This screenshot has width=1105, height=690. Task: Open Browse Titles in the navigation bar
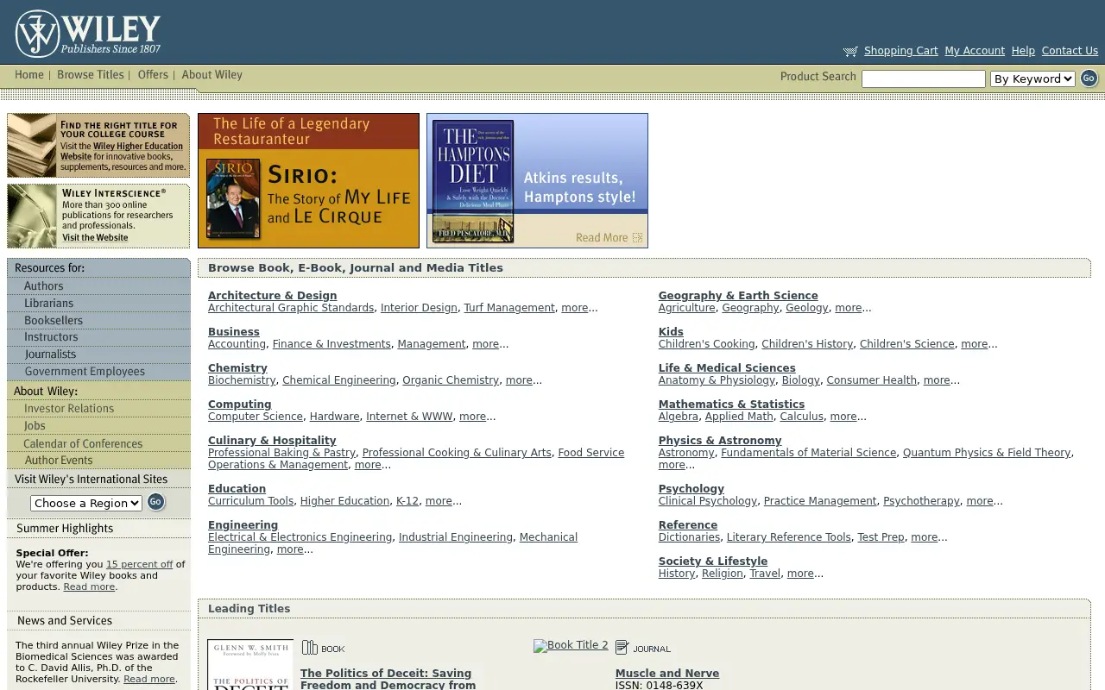[91, 75]
